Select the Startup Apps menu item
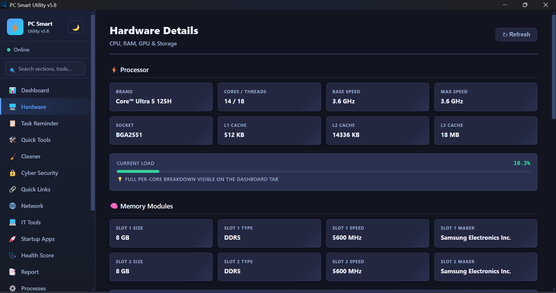The image size is (556, 293). click(x=45, y=239)
